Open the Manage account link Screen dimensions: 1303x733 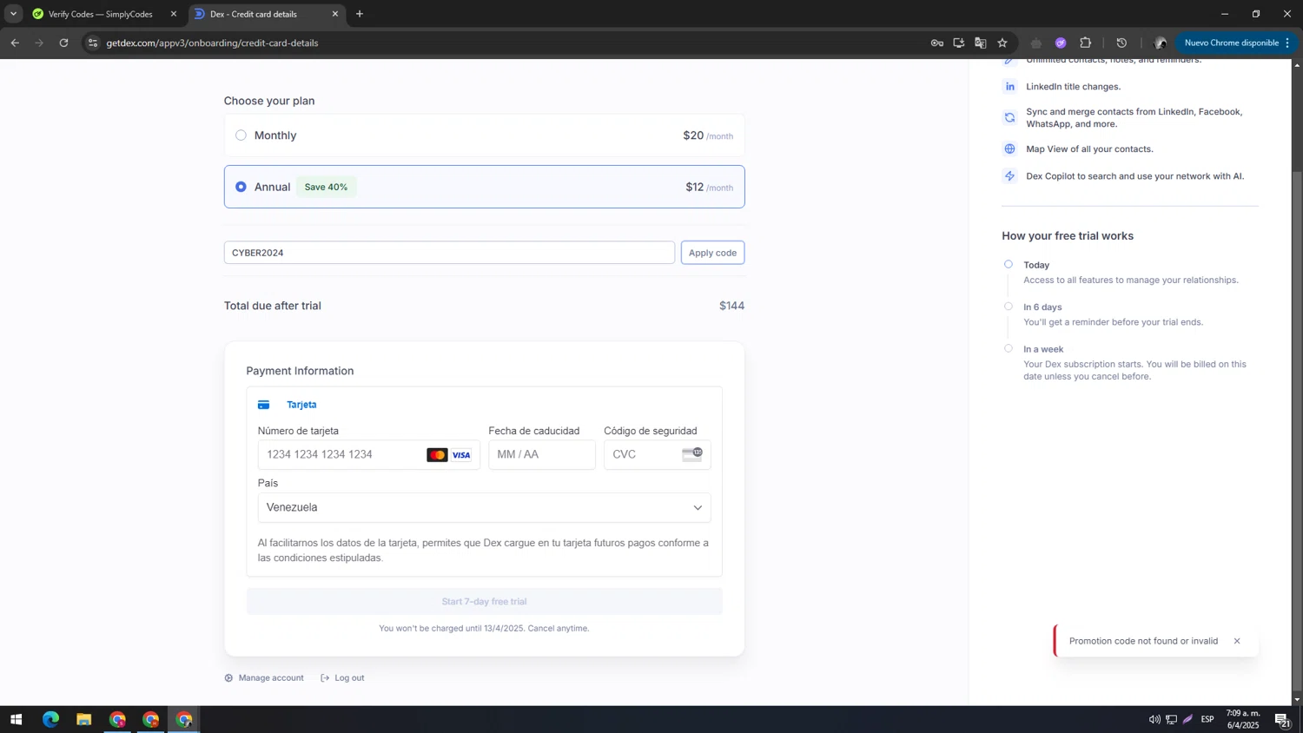click(x=264, y=677)
